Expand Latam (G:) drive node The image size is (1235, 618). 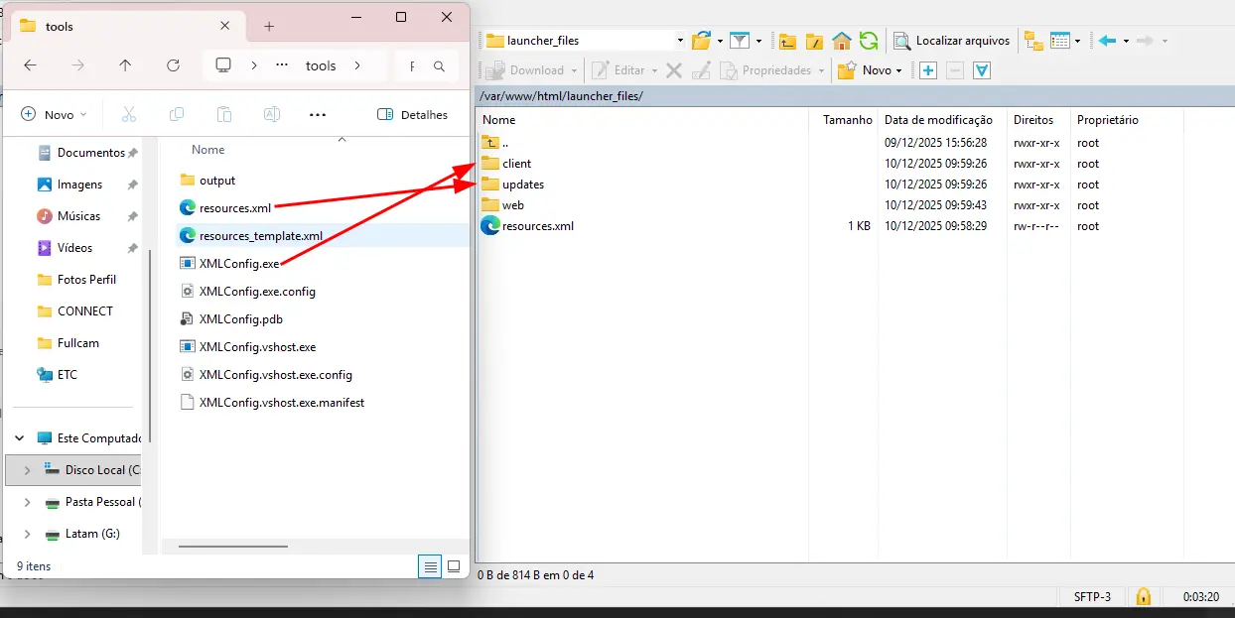coord(27,534)
